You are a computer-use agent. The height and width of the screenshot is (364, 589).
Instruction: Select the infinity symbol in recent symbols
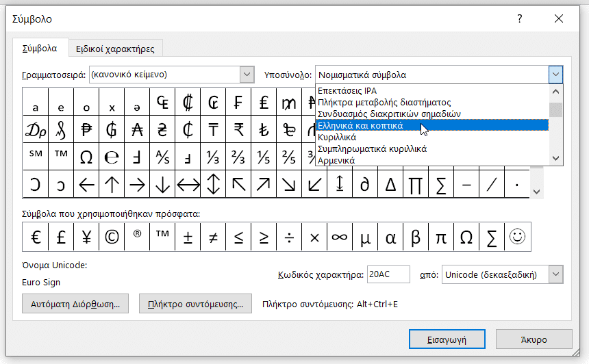339,237
